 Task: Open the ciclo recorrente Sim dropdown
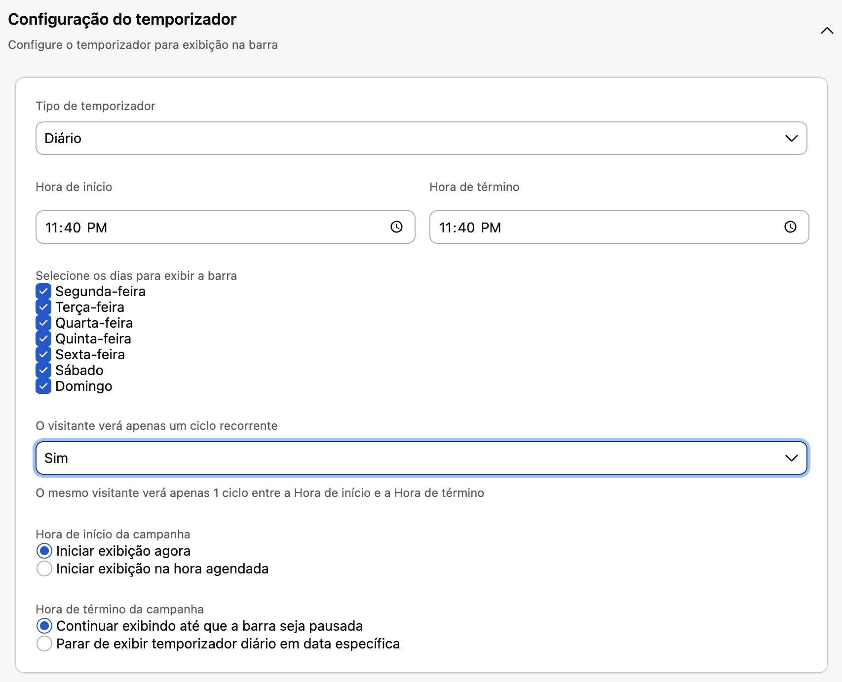[421, 458]
